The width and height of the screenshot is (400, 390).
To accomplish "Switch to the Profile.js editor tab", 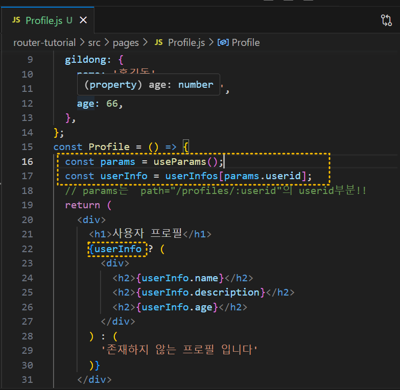I will click(x=49, y=20).
